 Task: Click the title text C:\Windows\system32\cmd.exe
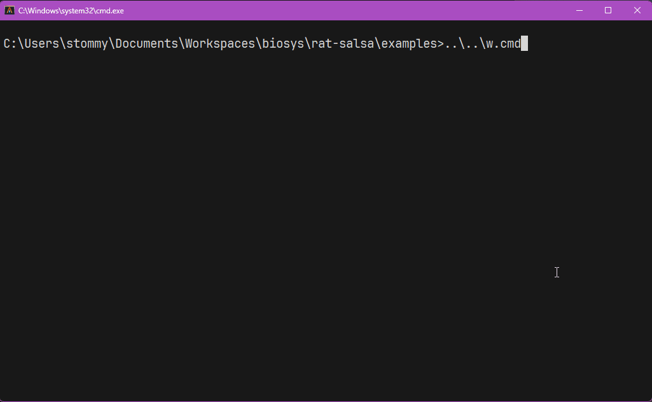point(71,11)
